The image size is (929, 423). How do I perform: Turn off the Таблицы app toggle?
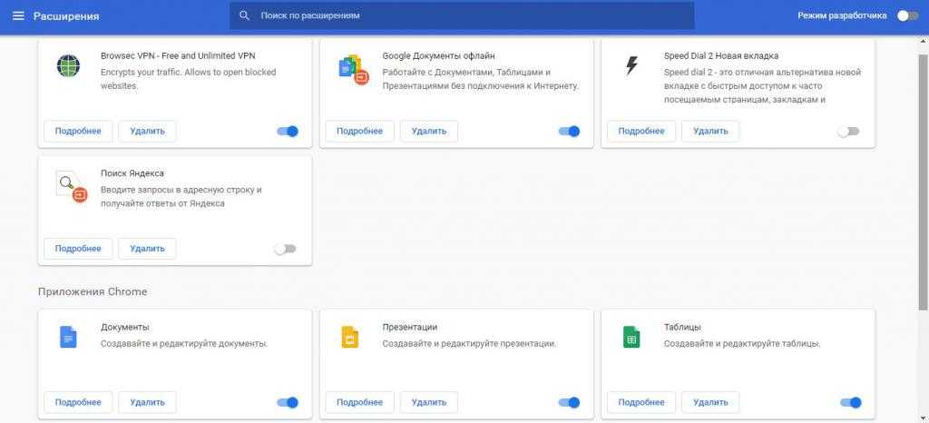click(x=851, y=403)
